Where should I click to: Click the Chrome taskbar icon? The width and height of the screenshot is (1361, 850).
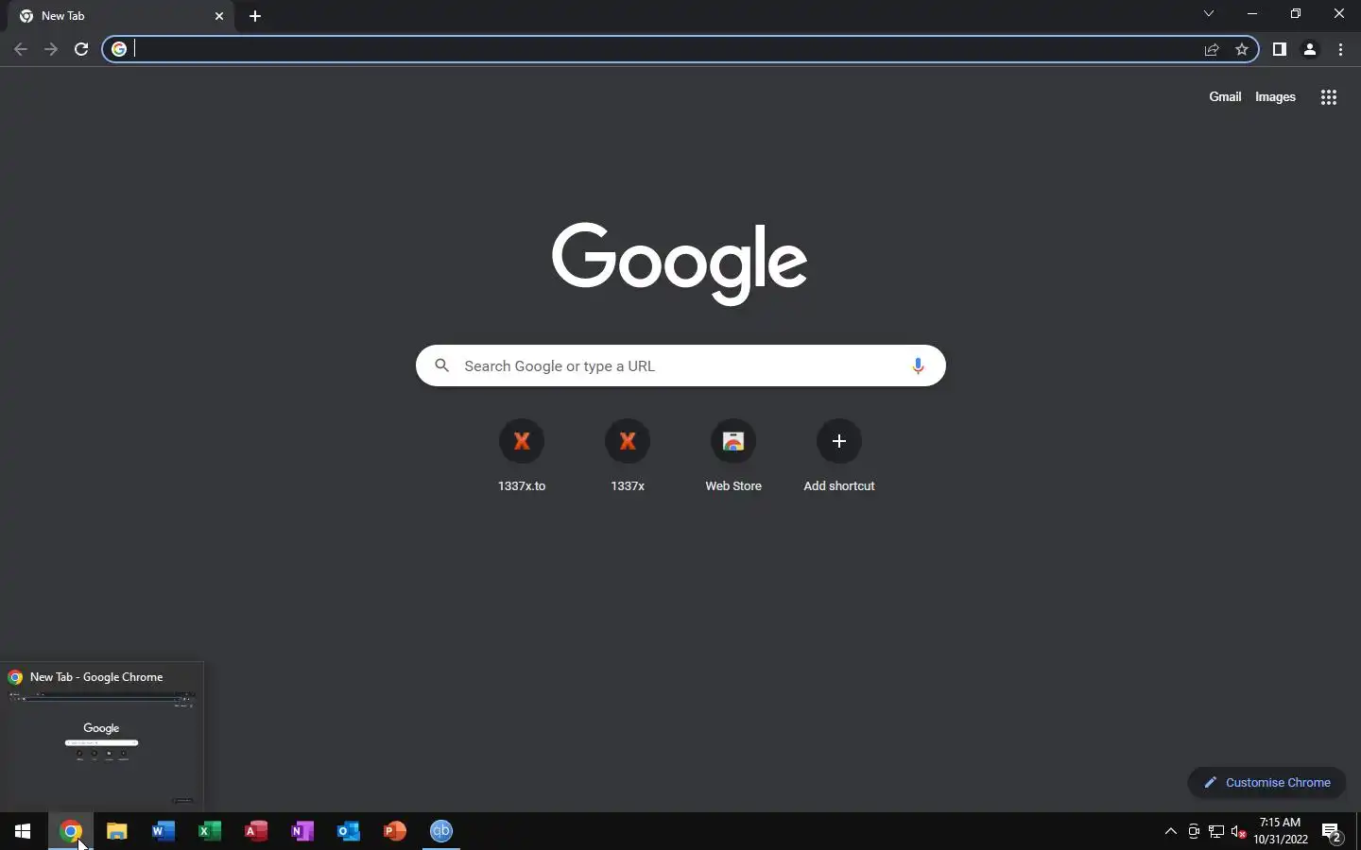click(70, 831)
